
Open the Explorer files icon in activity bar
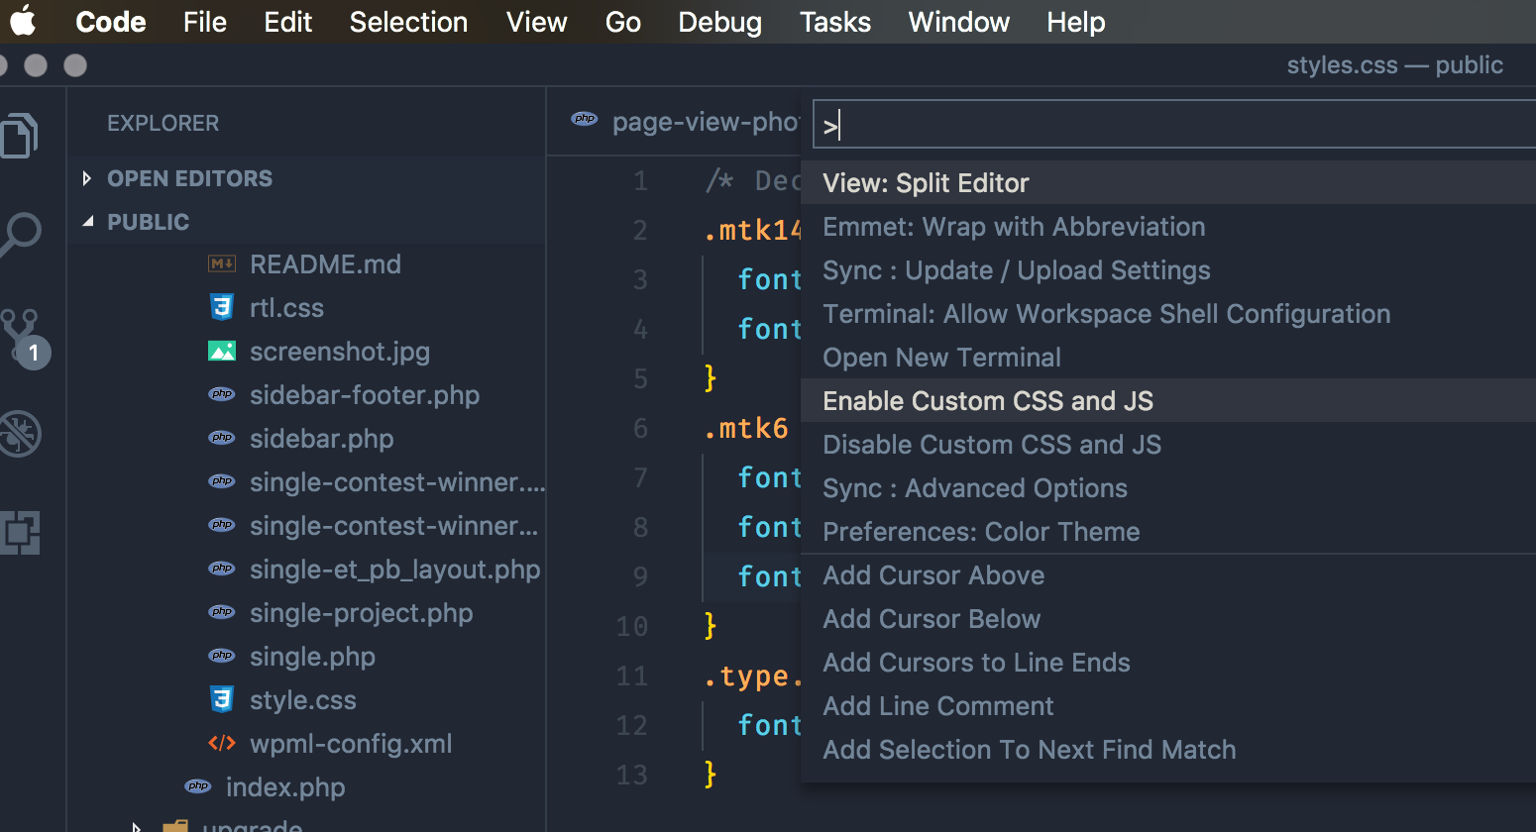pos(18,136)
